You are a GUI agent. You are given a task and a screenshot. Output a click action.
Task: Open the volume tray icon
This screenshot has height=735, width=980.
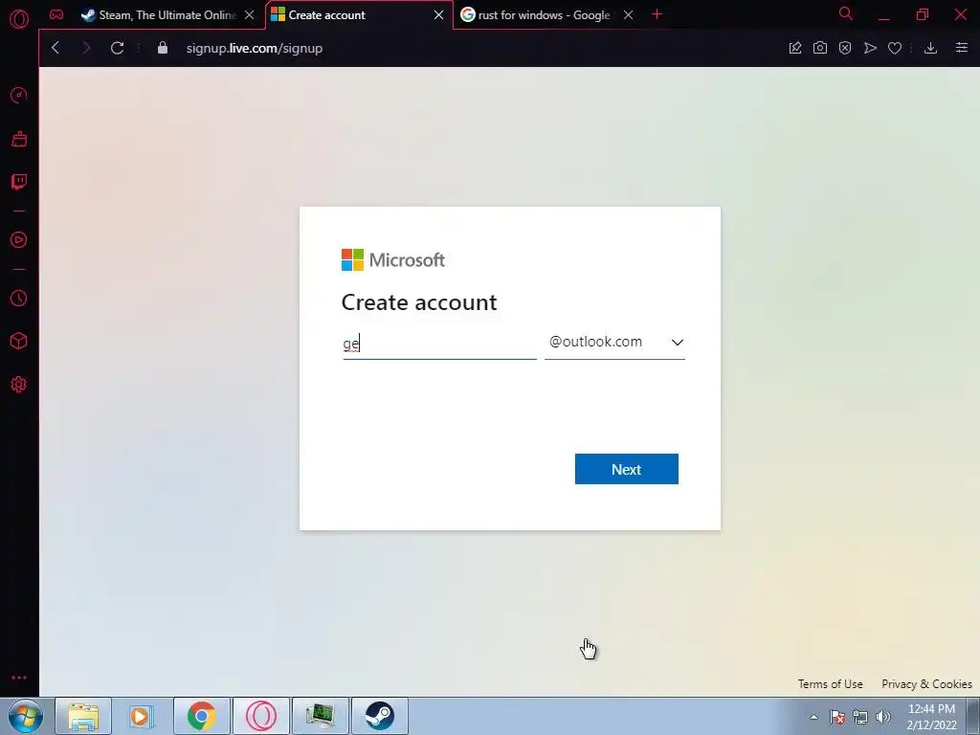pos(883,717)
